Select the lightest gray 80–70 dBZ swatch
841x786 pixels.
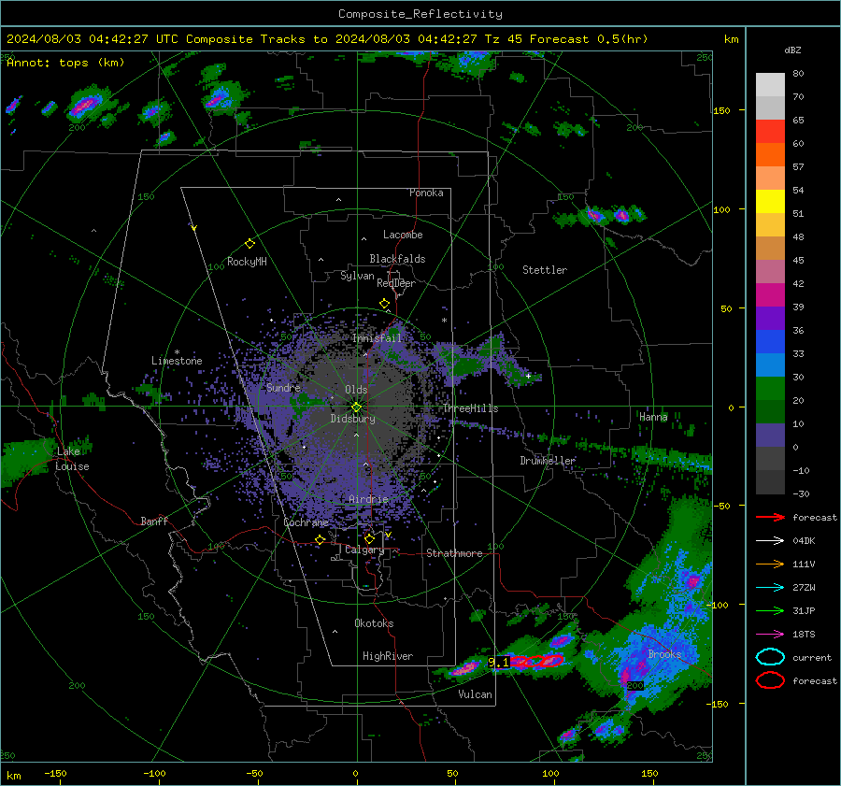(770, 85)
